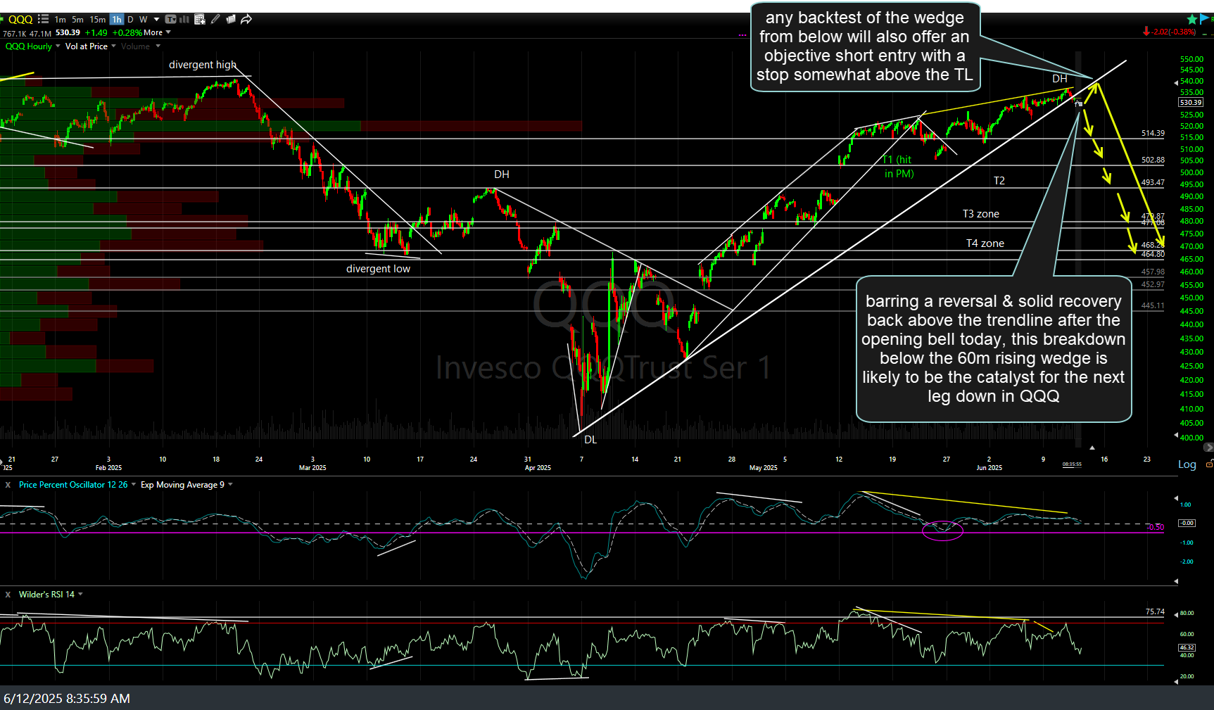
Task: Expand the Exp Moving Average 9 dropdown
Action: [x=229, y=485]
